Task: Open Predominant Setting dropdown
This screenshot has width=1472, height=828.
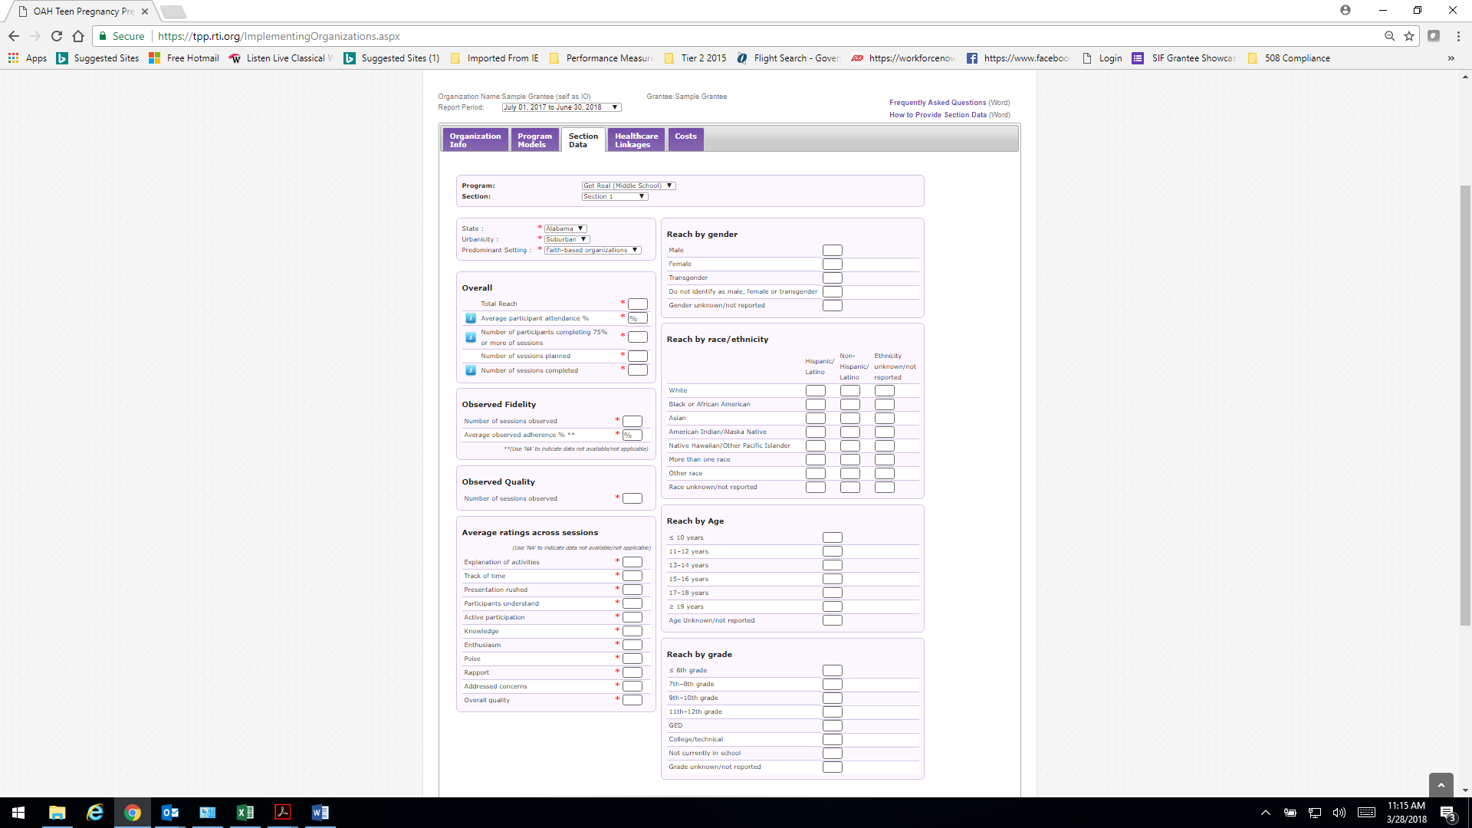Action: (x=592, y=250)
